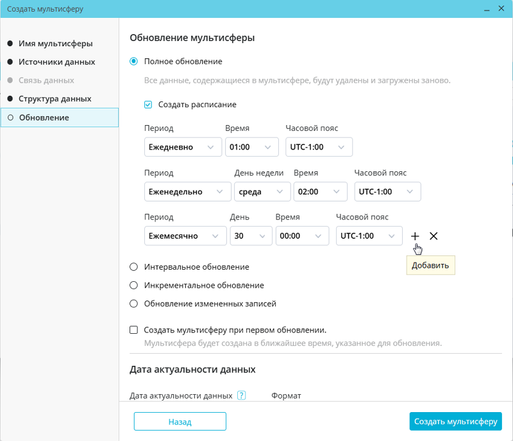Click the Назад button
The image size is (513, 441).
180,422
